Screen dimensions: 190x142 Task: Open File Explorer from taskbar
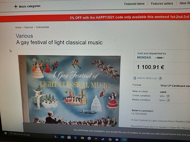(x=82, y=138)
